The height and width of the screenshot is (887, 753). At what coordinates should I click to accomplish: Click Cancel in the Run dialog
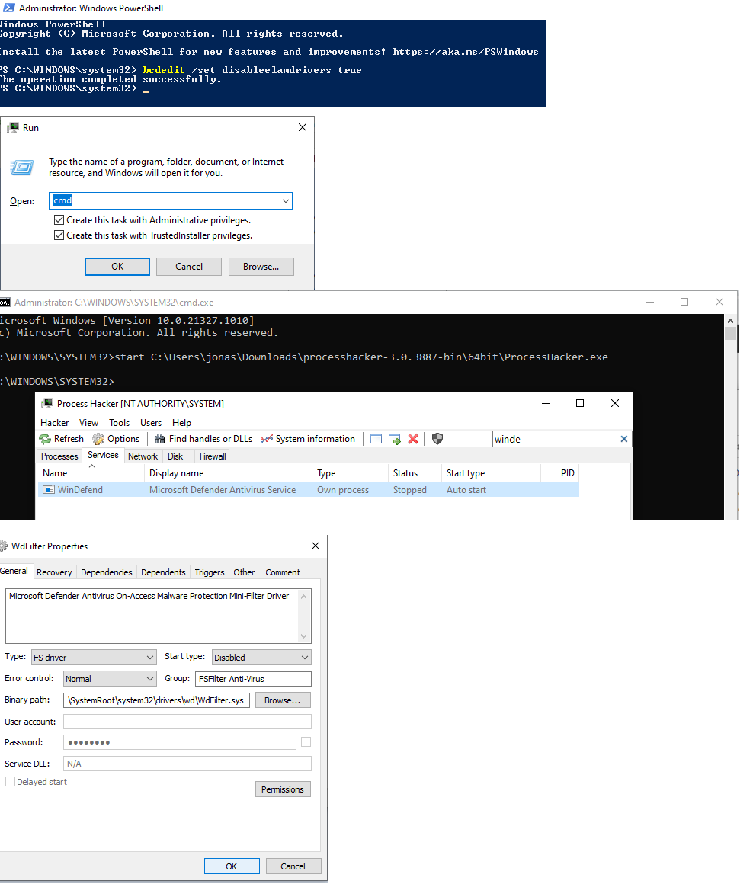point(189,267)
